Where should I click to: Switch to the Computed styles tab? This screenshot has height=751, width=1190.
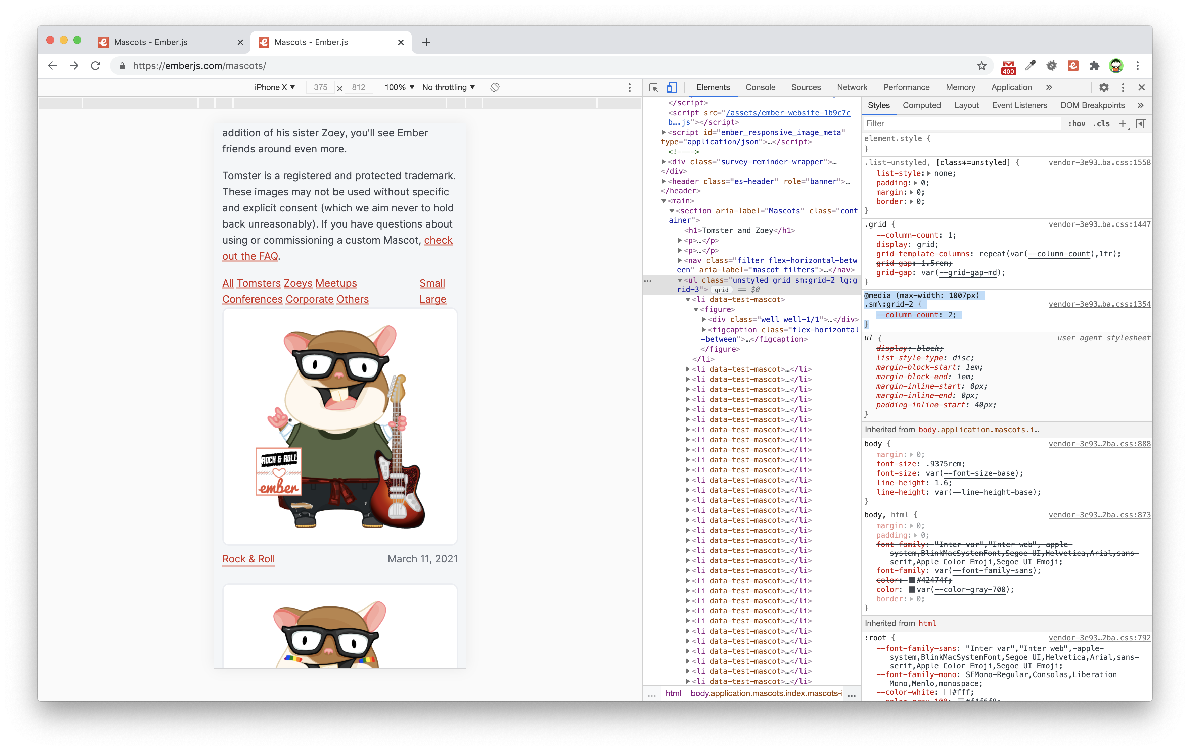click(x=922, y=105)
